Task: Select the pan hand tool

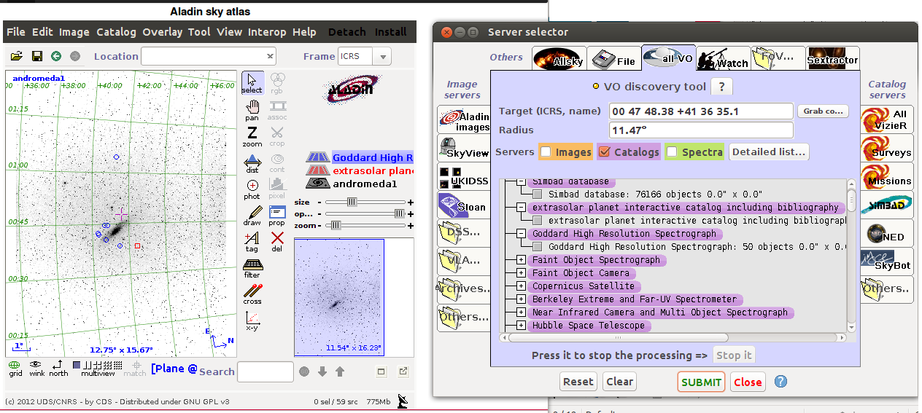Action: pyautogui.click(x=252, y=111)
